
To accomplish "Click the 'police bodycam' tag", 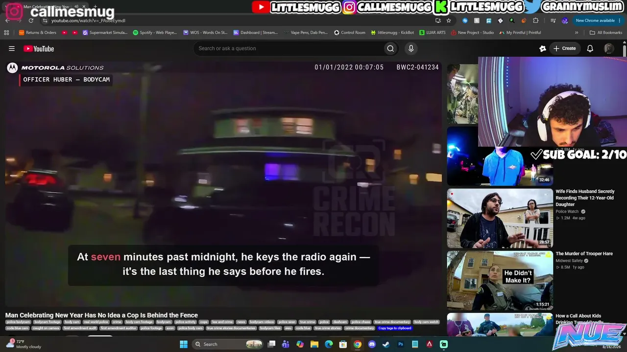I will click(18, 322).
